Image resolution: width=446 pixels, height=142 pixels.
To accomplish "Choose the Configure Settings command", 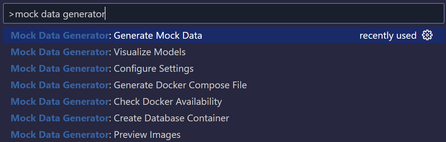I will pyautogui.click(x=224, y=68).
